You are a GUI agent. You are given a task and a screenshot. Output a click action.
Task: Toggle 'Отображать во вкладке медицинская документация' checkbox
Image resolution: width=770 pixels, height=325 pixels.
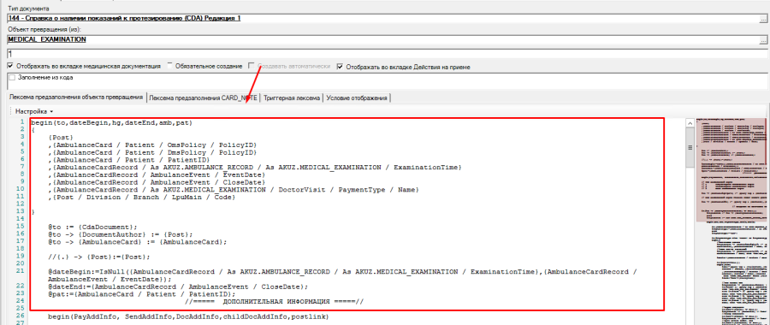tap(10, 66)
